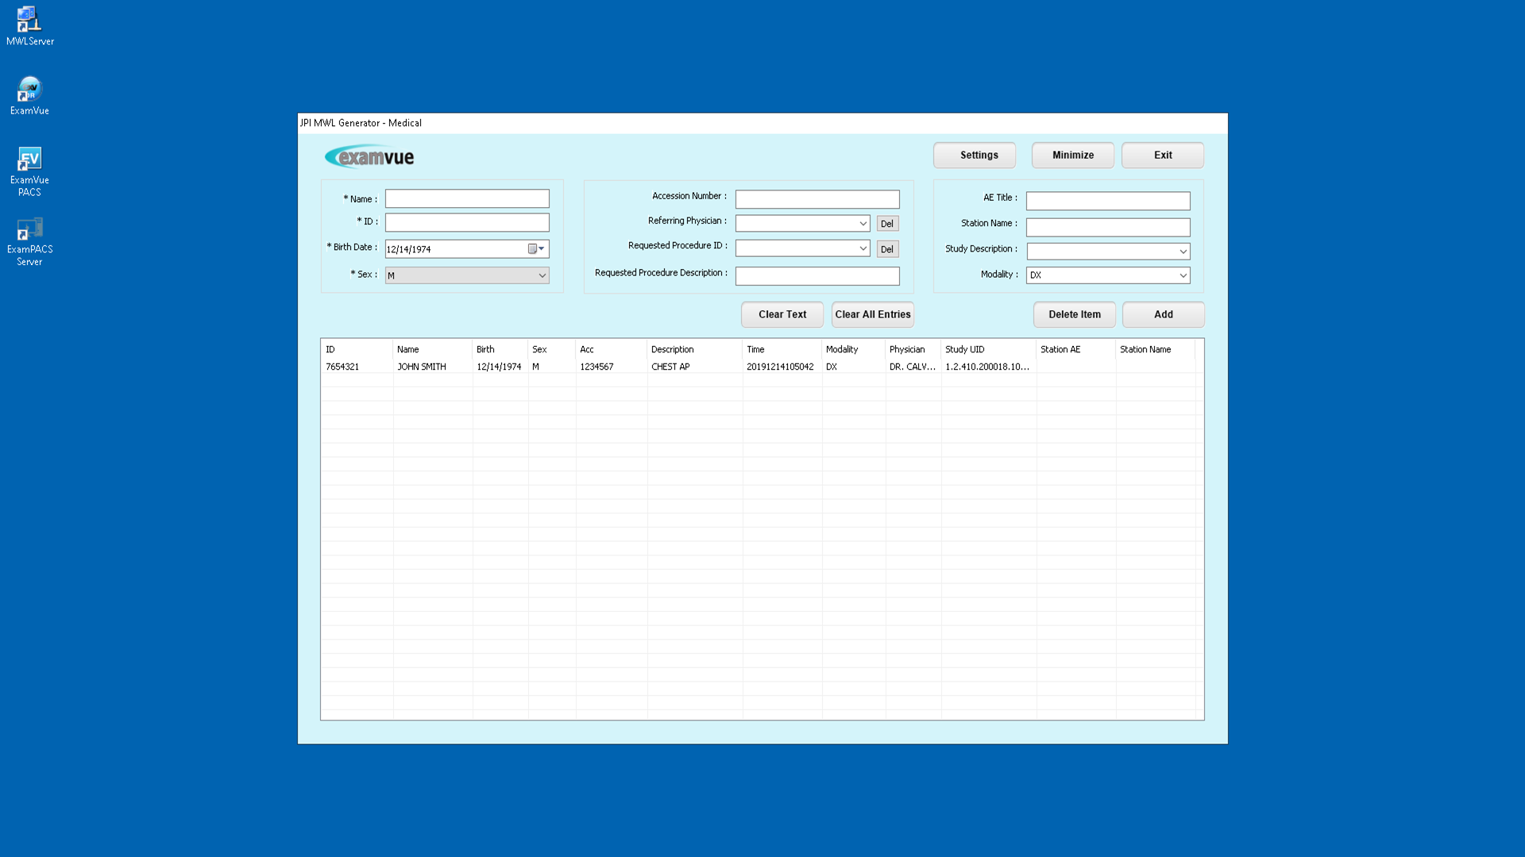The height and width of the screenshot is (857, 1525).
Task: Focus the Station Name input field
Action: click(x=1108, y=228)
